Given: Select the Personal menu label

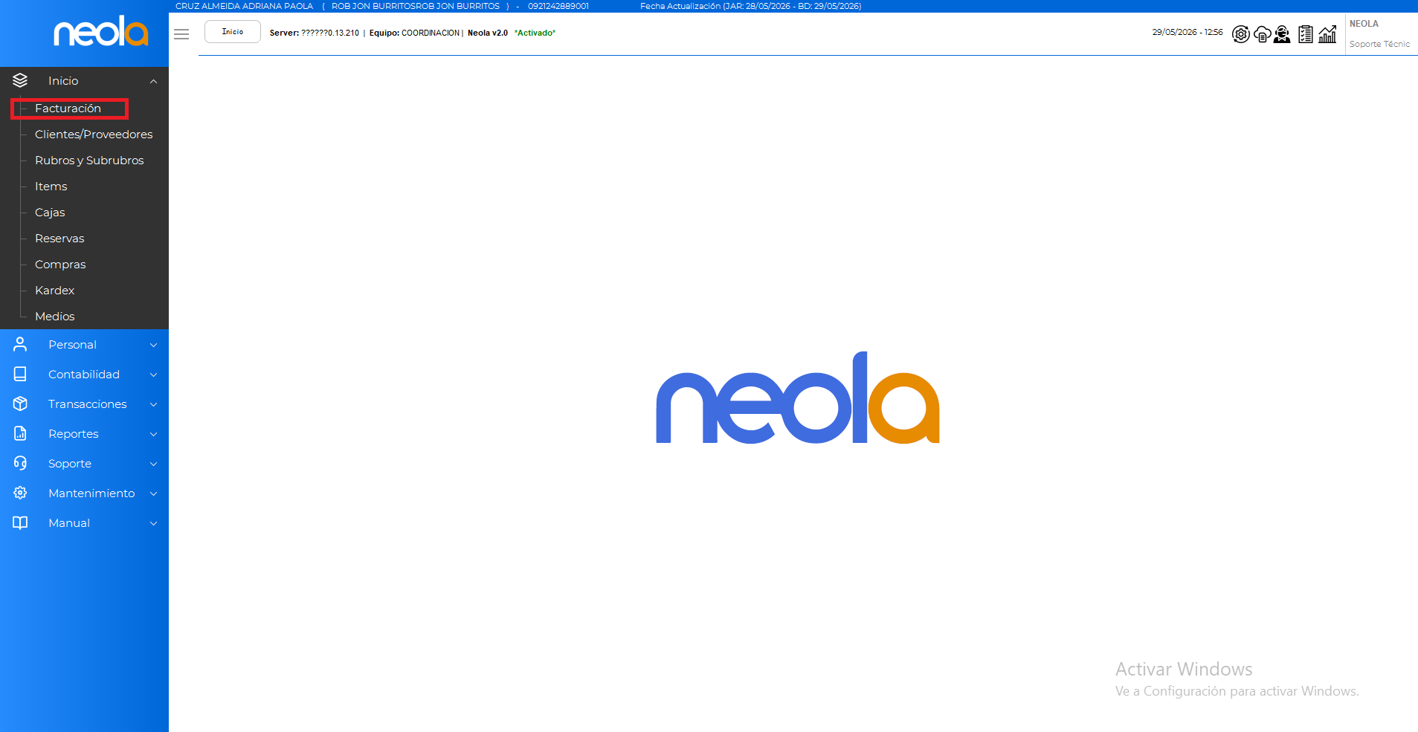Looking at the screenshot, I should point(72,344).
